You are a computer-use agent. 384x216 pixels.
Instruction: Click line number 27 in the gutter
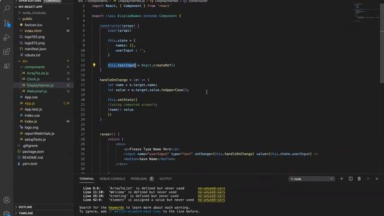[83, 134]
